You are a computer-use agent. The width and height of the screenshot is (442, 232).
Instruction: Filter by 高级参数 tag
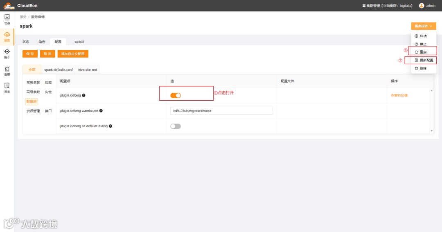click(x=33, y=92)
